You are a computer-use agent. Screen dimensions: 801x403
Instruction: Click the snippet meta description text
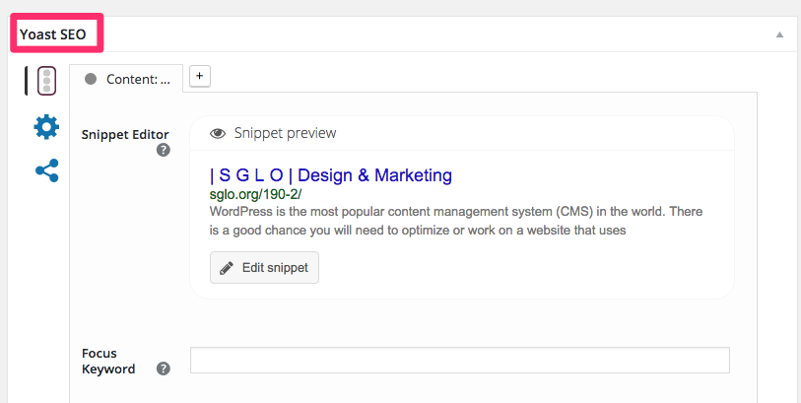[x=456, y=221]
